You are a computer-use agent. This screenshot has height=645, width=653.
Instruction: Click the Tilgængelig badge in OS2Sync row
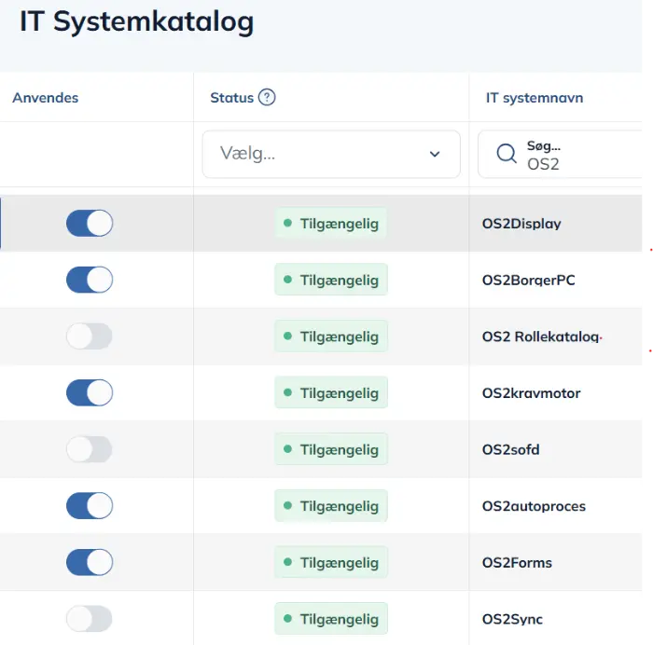[331, 619]
